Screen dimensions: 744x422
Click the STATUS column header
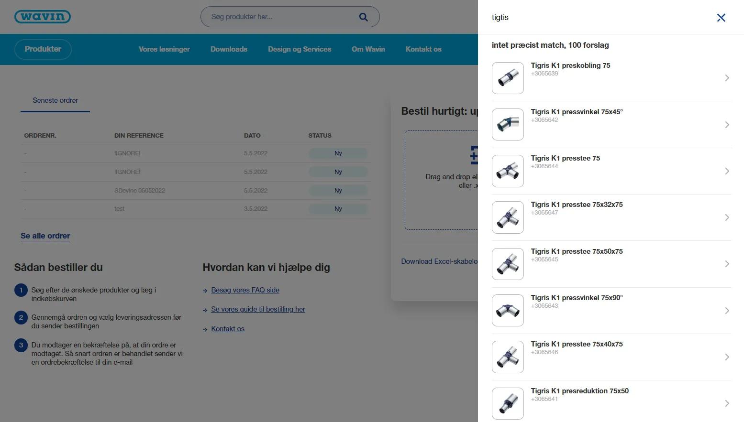point(320,136)
